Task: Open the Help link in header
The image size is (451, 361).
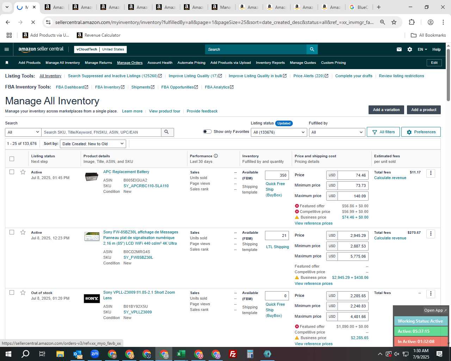Action: click(437, 49)
